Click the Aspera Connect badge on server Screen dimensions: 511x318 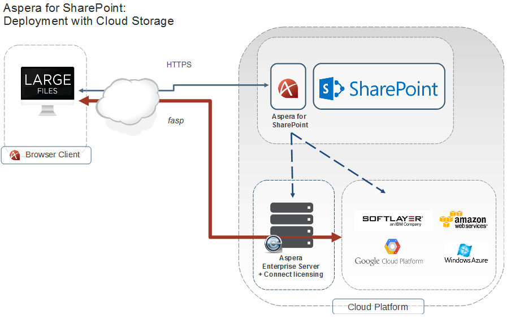click(x=274, y=244)
